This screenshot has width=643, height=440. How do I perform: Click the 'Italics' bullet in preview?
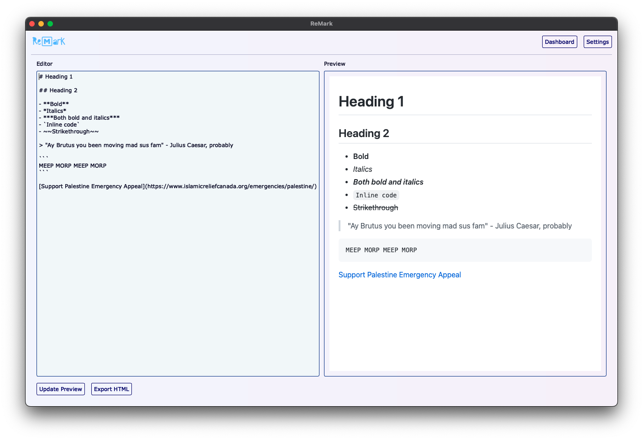(x=363, y=169)
